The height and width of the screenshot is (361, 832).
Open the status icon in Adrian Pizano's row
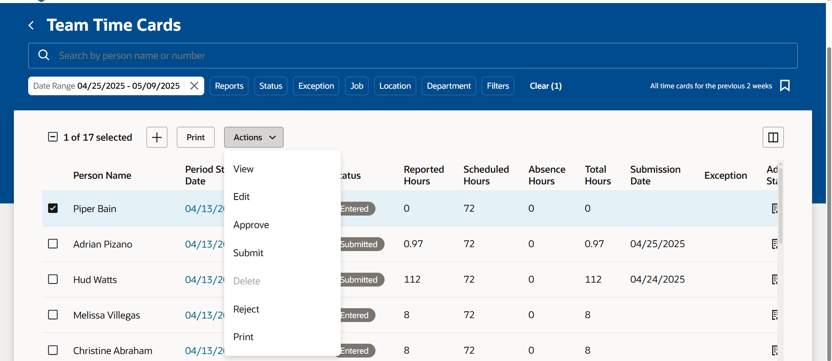coord(775,244)
